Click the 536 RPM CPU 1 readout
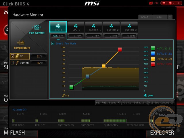This screenshot has height=138, width=184. pyautogui.click(x=58, y=36)
